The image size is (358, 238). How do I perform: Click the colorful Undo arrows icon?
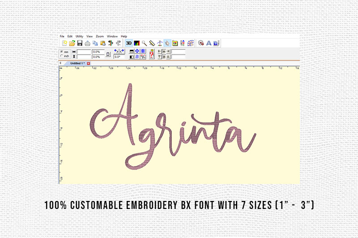(x=111, y=43)
